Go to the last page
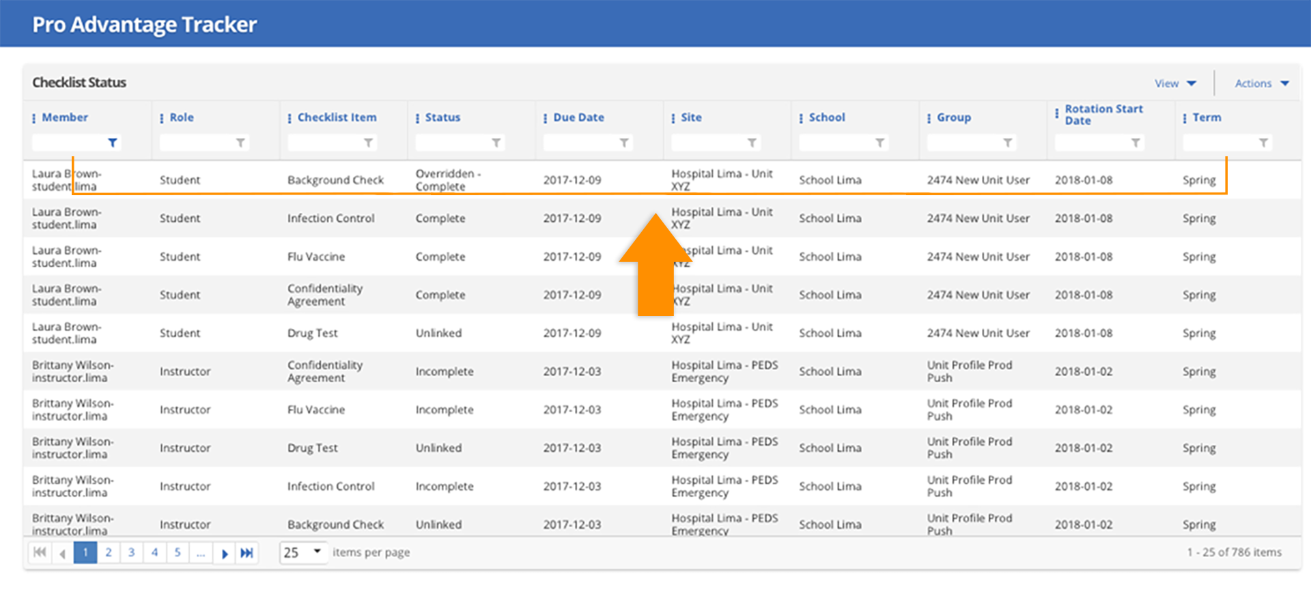This screenshot has width=1311, height=589. [246, 553]
